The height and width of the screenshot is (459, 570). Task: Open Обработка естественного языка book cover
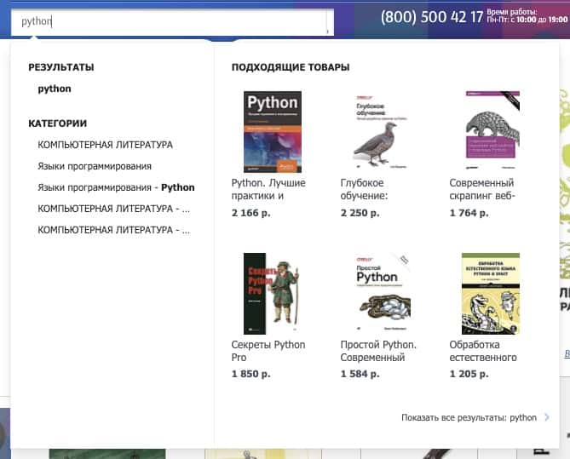(491, 293)
